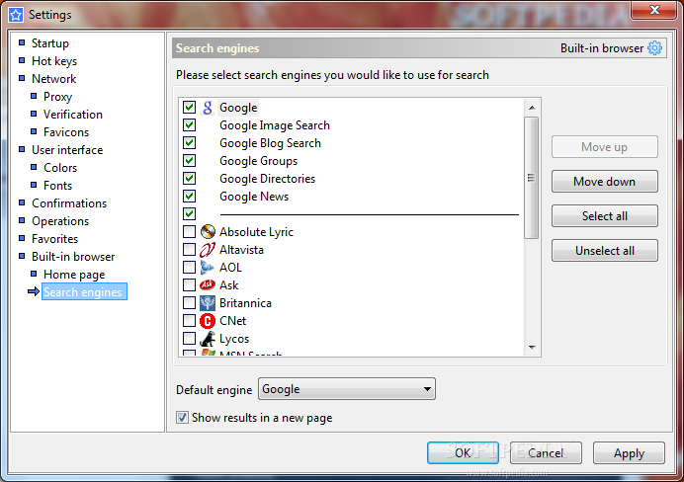684x482 pixels.
Task: Open Proxy settings
Action: 57,97
